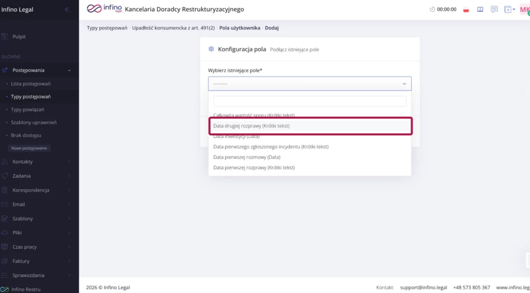Expand the Czas pracy menu chevron
This screenshot has width=530, height=293.
click(x=69, y=247)
